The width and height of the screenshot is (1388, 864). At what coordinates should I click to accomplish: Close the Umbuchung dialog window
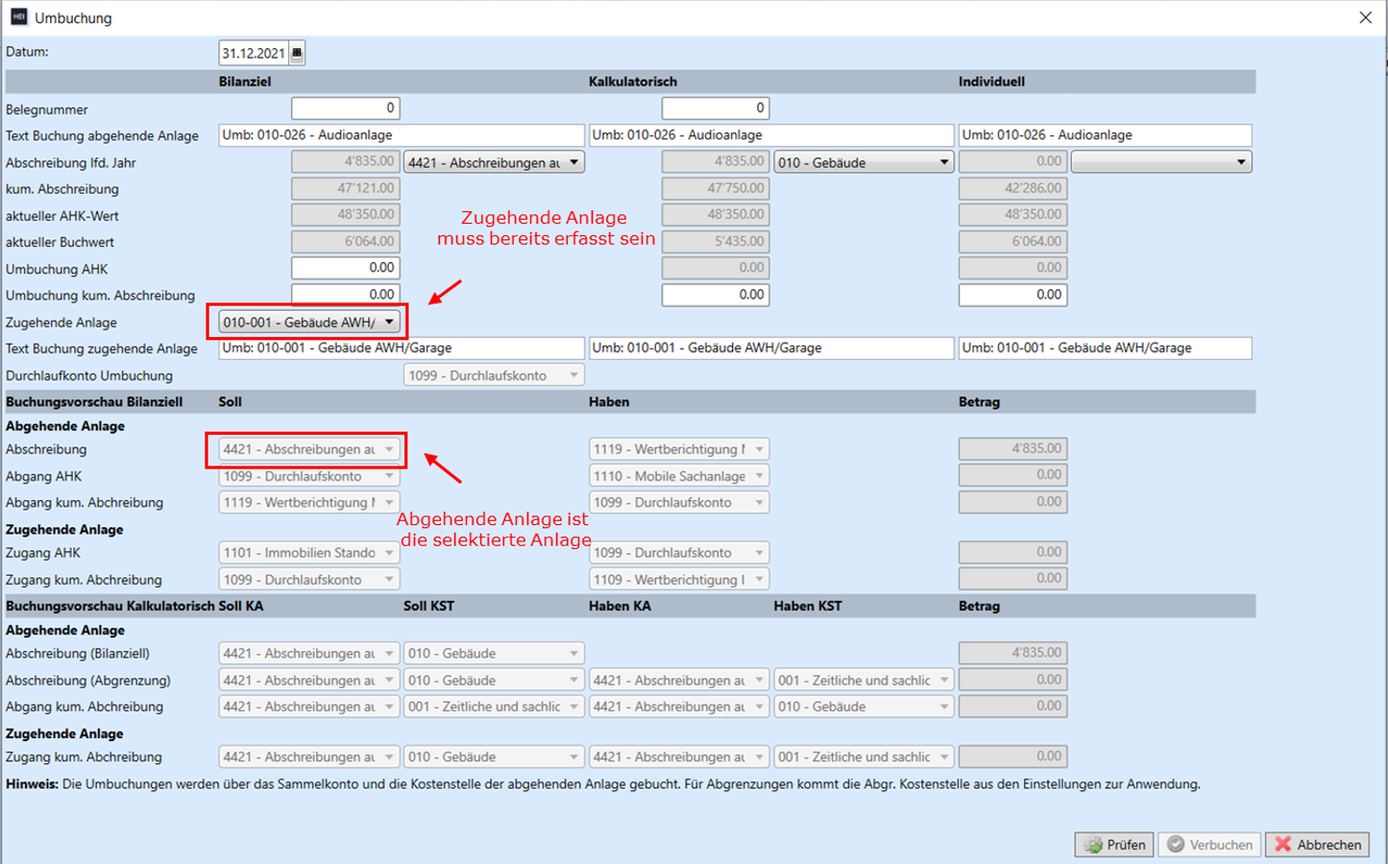click(1365, 17)
